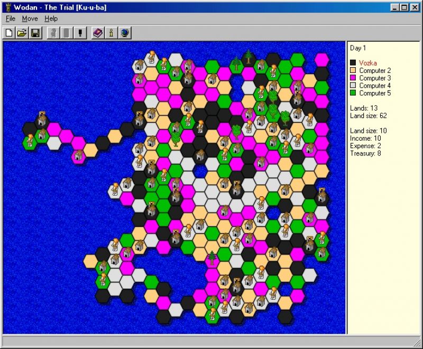Image resolution: width=423 pixels, height=349 pixels.
Task: Open help with the purple book icon
Action: pyautogui.click(x=98, y=33)
